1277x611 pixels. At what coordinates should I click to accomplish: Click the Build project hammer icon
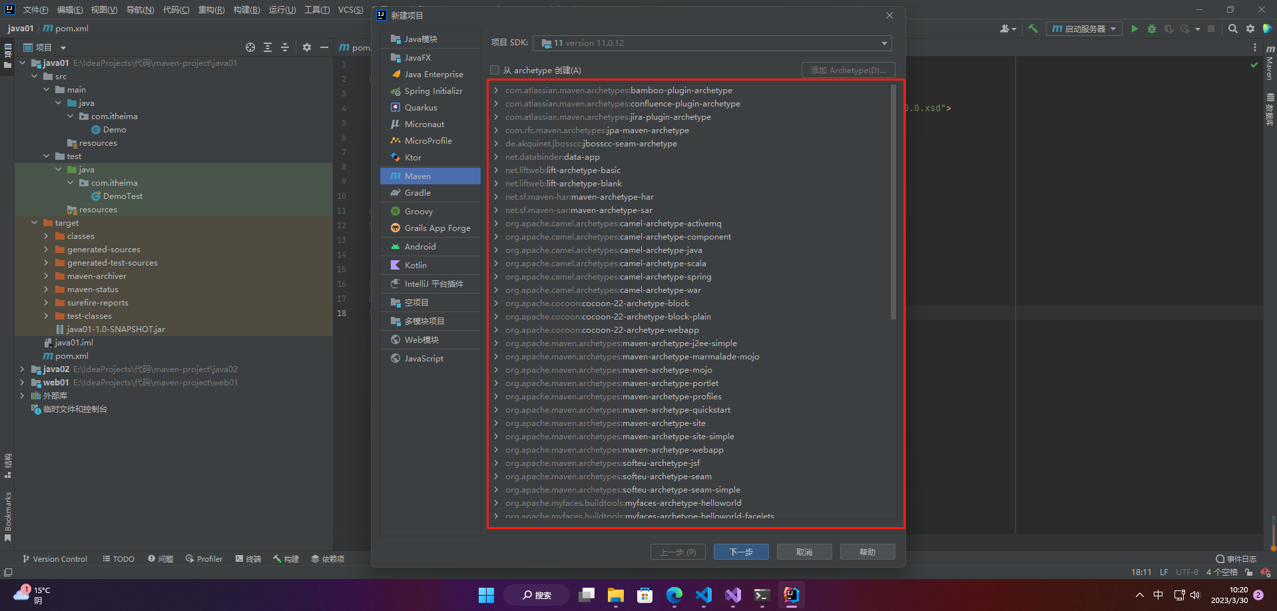1033,29
